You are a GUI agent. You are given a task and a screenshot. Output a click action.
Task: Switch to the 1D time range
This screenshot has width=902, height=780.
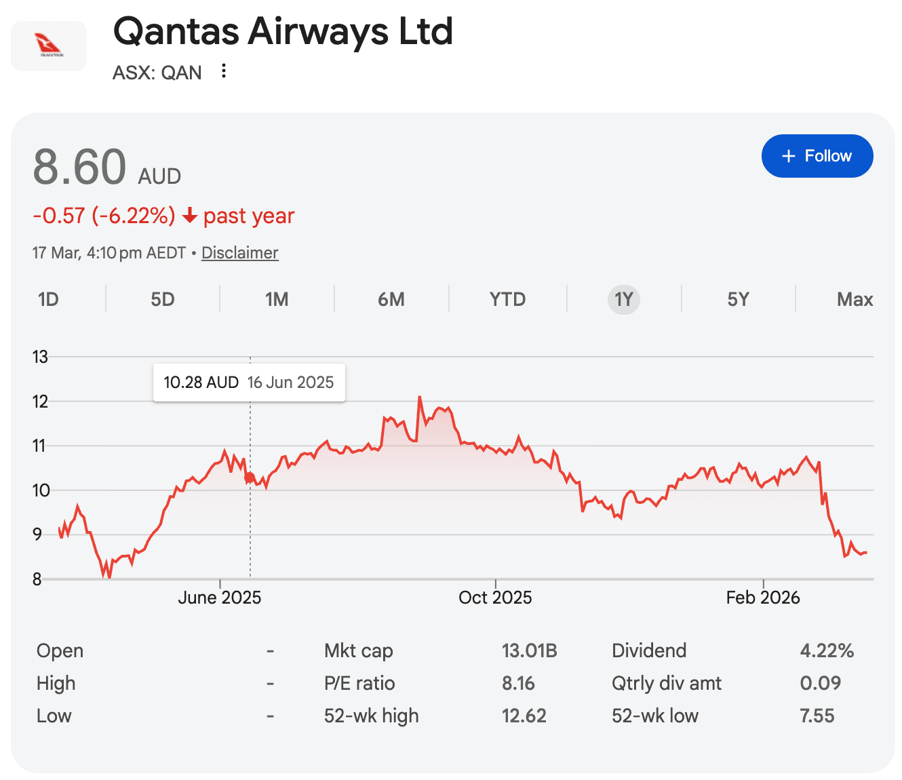pos(48,299)
